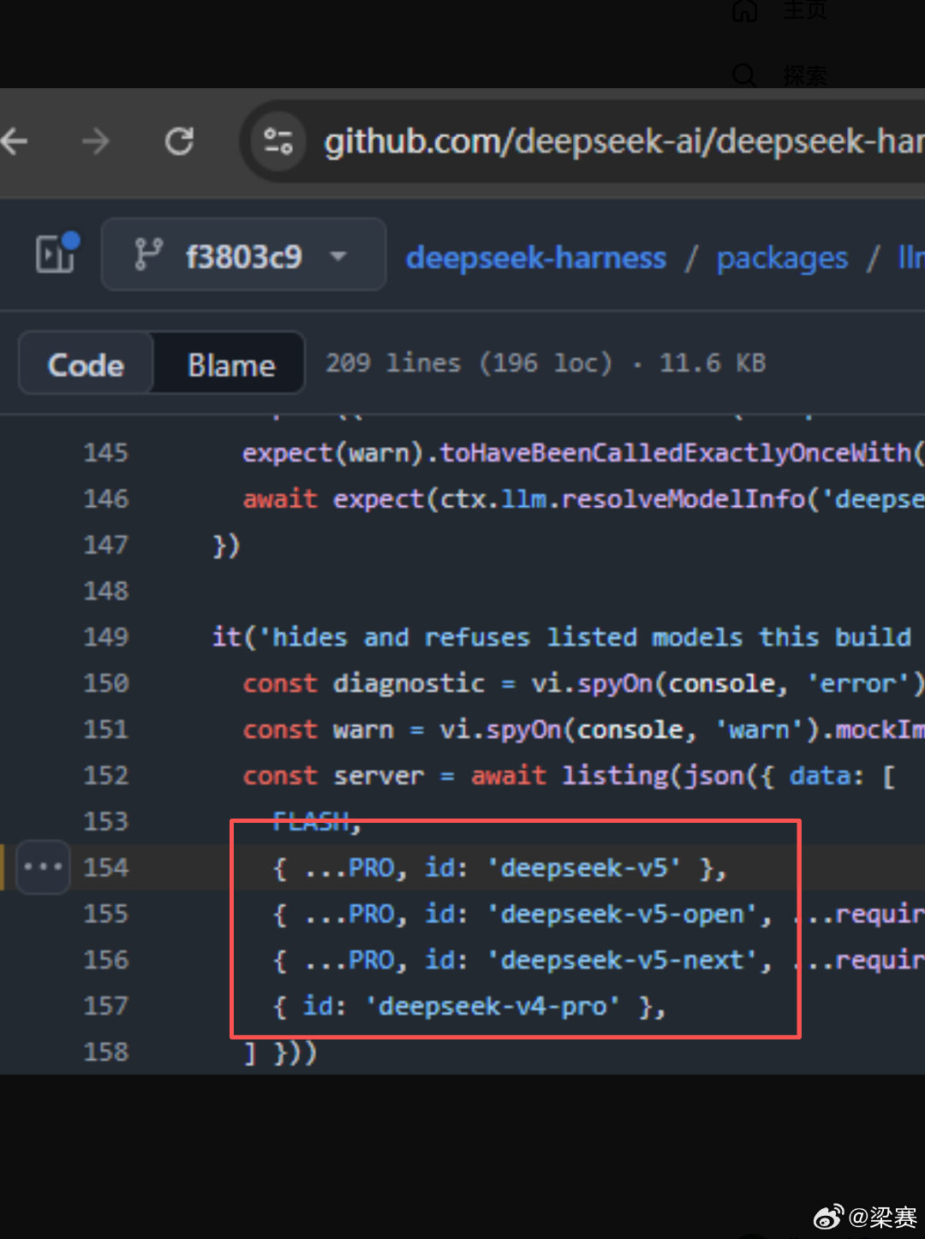Screen dimensions: 925x1239
Task: Select line number 147
Action: 106,545
